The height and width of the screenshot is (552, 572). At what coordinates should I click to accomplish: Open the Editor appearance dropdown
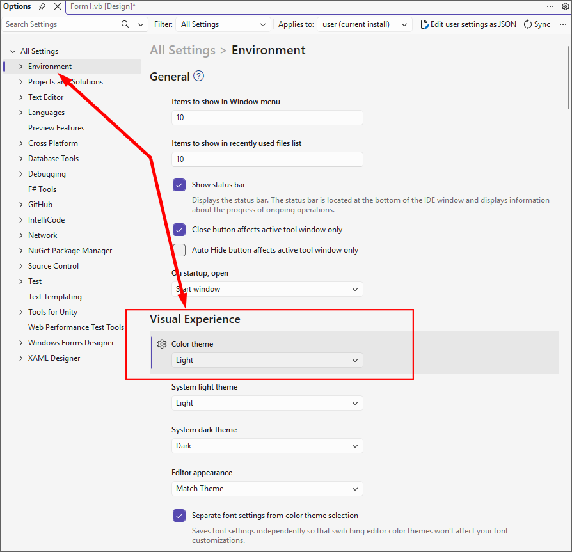[267, 489]
